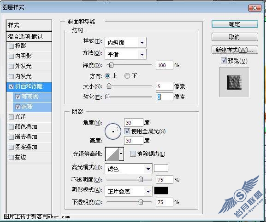The width and height of the screenshot is (266, 222).
Task: Select the 斜面和浮雕 list entry
Action: (x=29, y=86)
